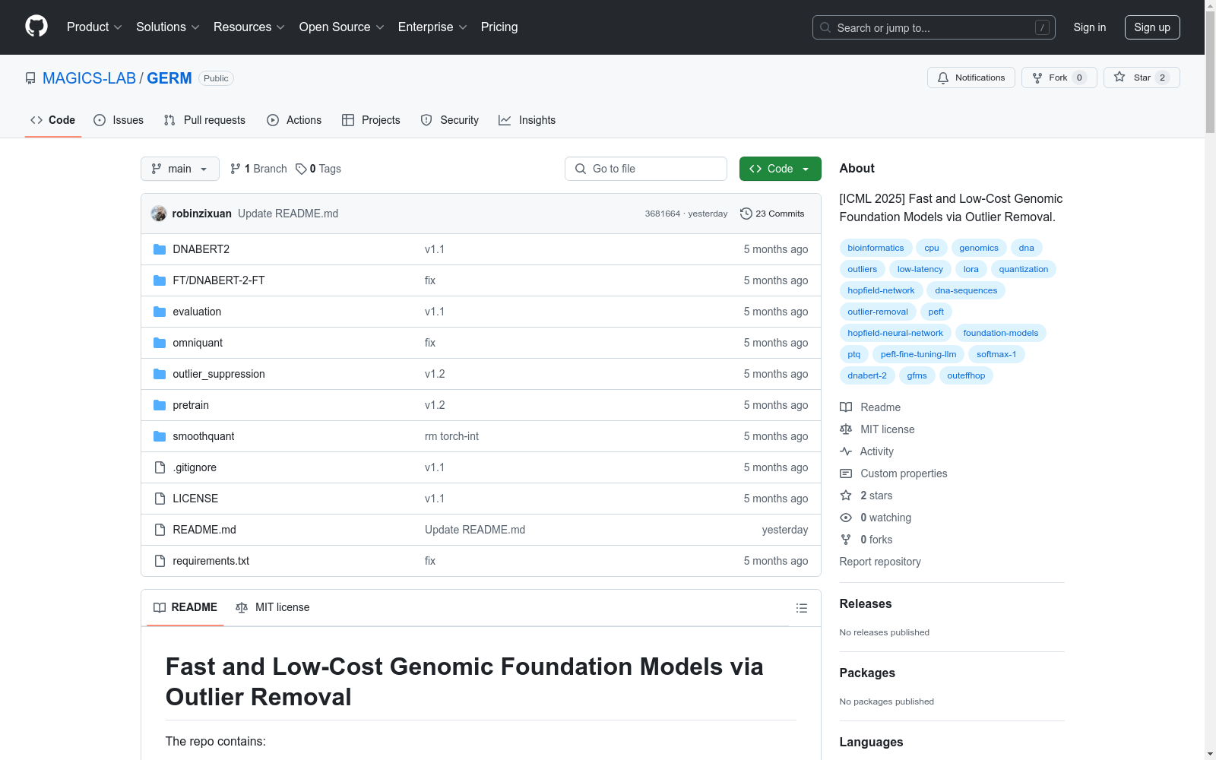Screen dimensions: 1216x760
Task: Expand the Solutions menu
Action: 168,27
